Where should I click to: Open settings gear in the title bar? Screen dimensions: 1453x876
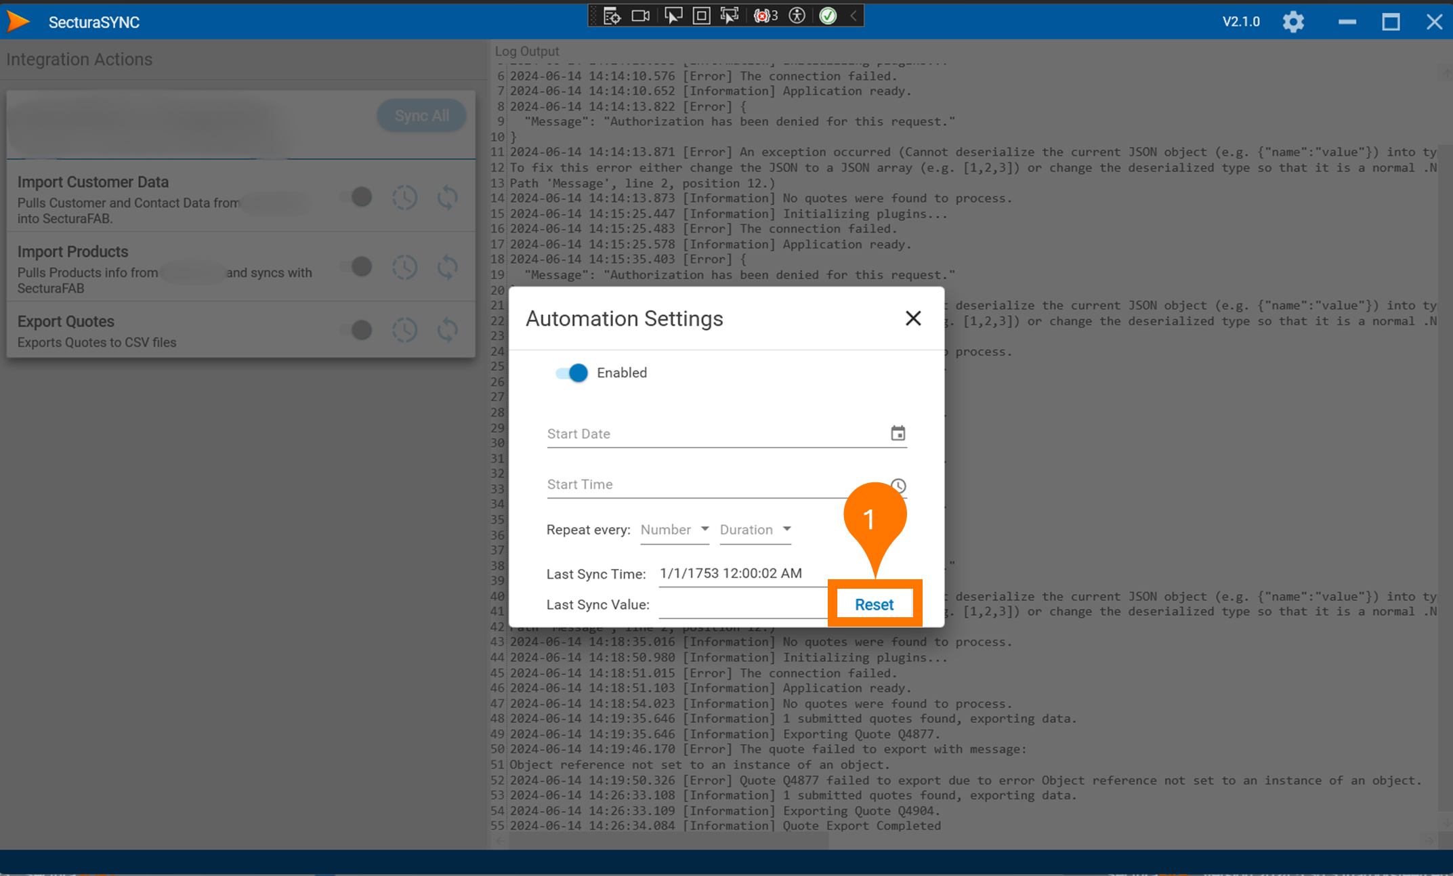tap(1292, 22)
